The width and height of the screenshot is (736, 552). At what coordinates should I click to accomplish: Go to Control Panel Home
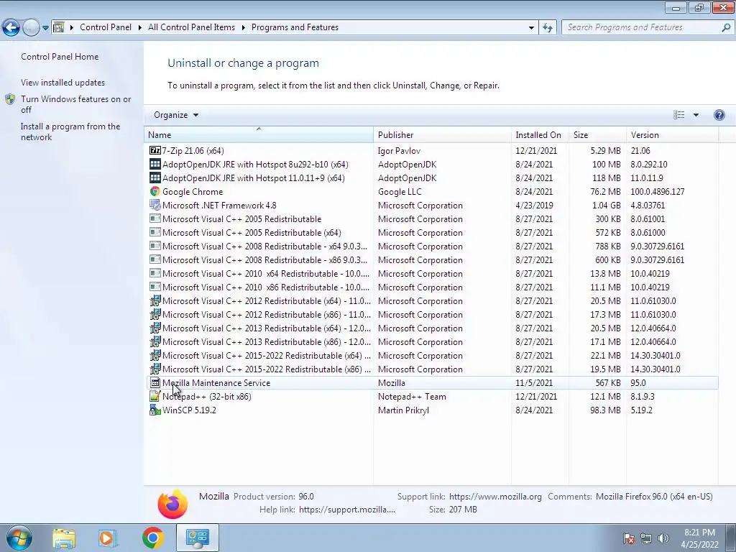(60, 56)
